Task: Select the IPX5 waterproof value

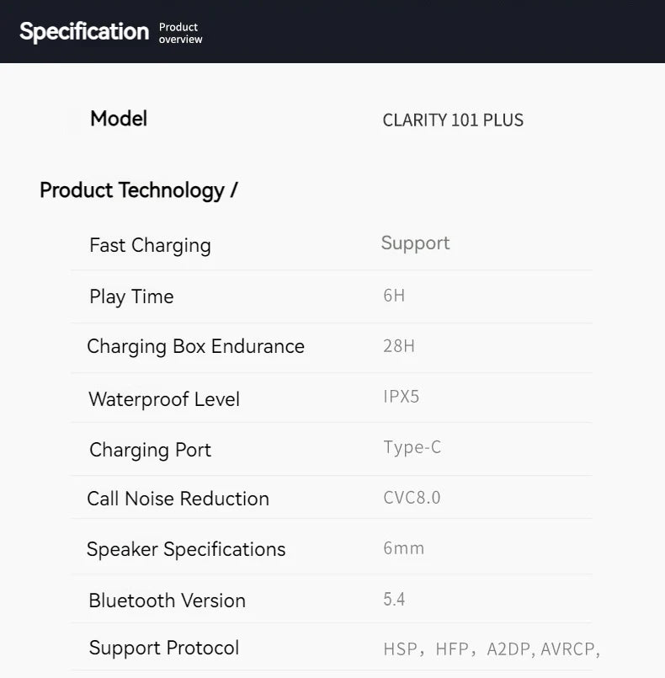Action: 401,397
